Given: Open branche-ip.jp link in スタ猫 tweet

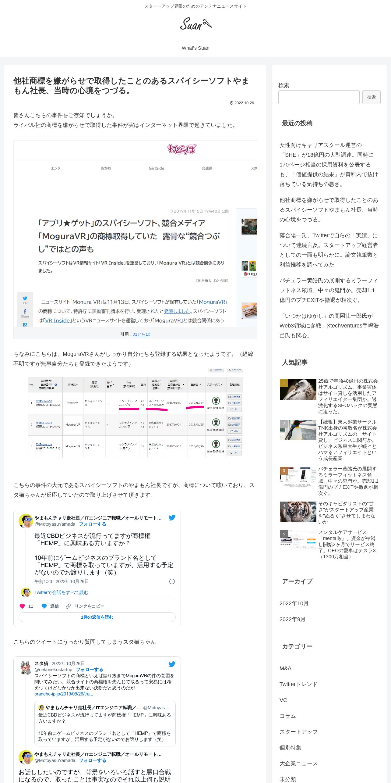Looking at the screenshot, I should 64,694.
